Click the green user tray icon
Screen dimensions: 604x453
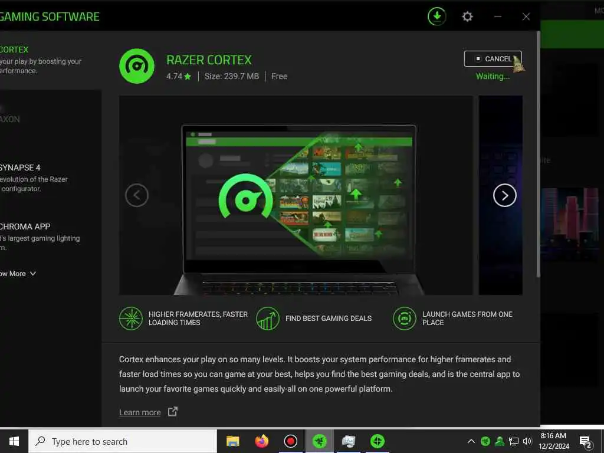500,441
